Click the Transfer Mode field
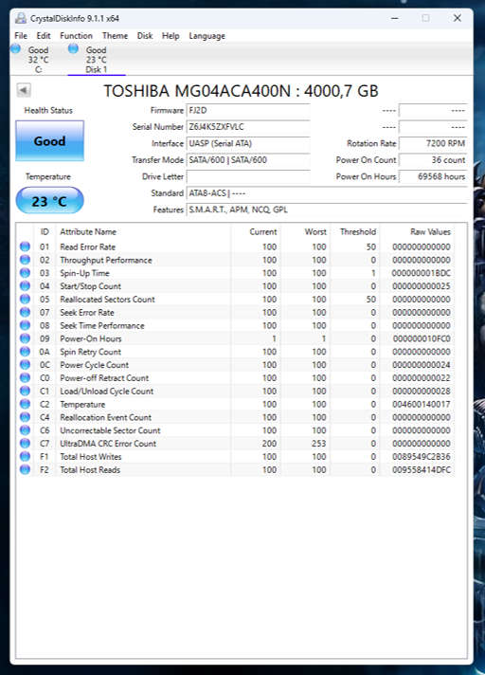The width and height of the screenshot is (485, 675). point(248,160)
